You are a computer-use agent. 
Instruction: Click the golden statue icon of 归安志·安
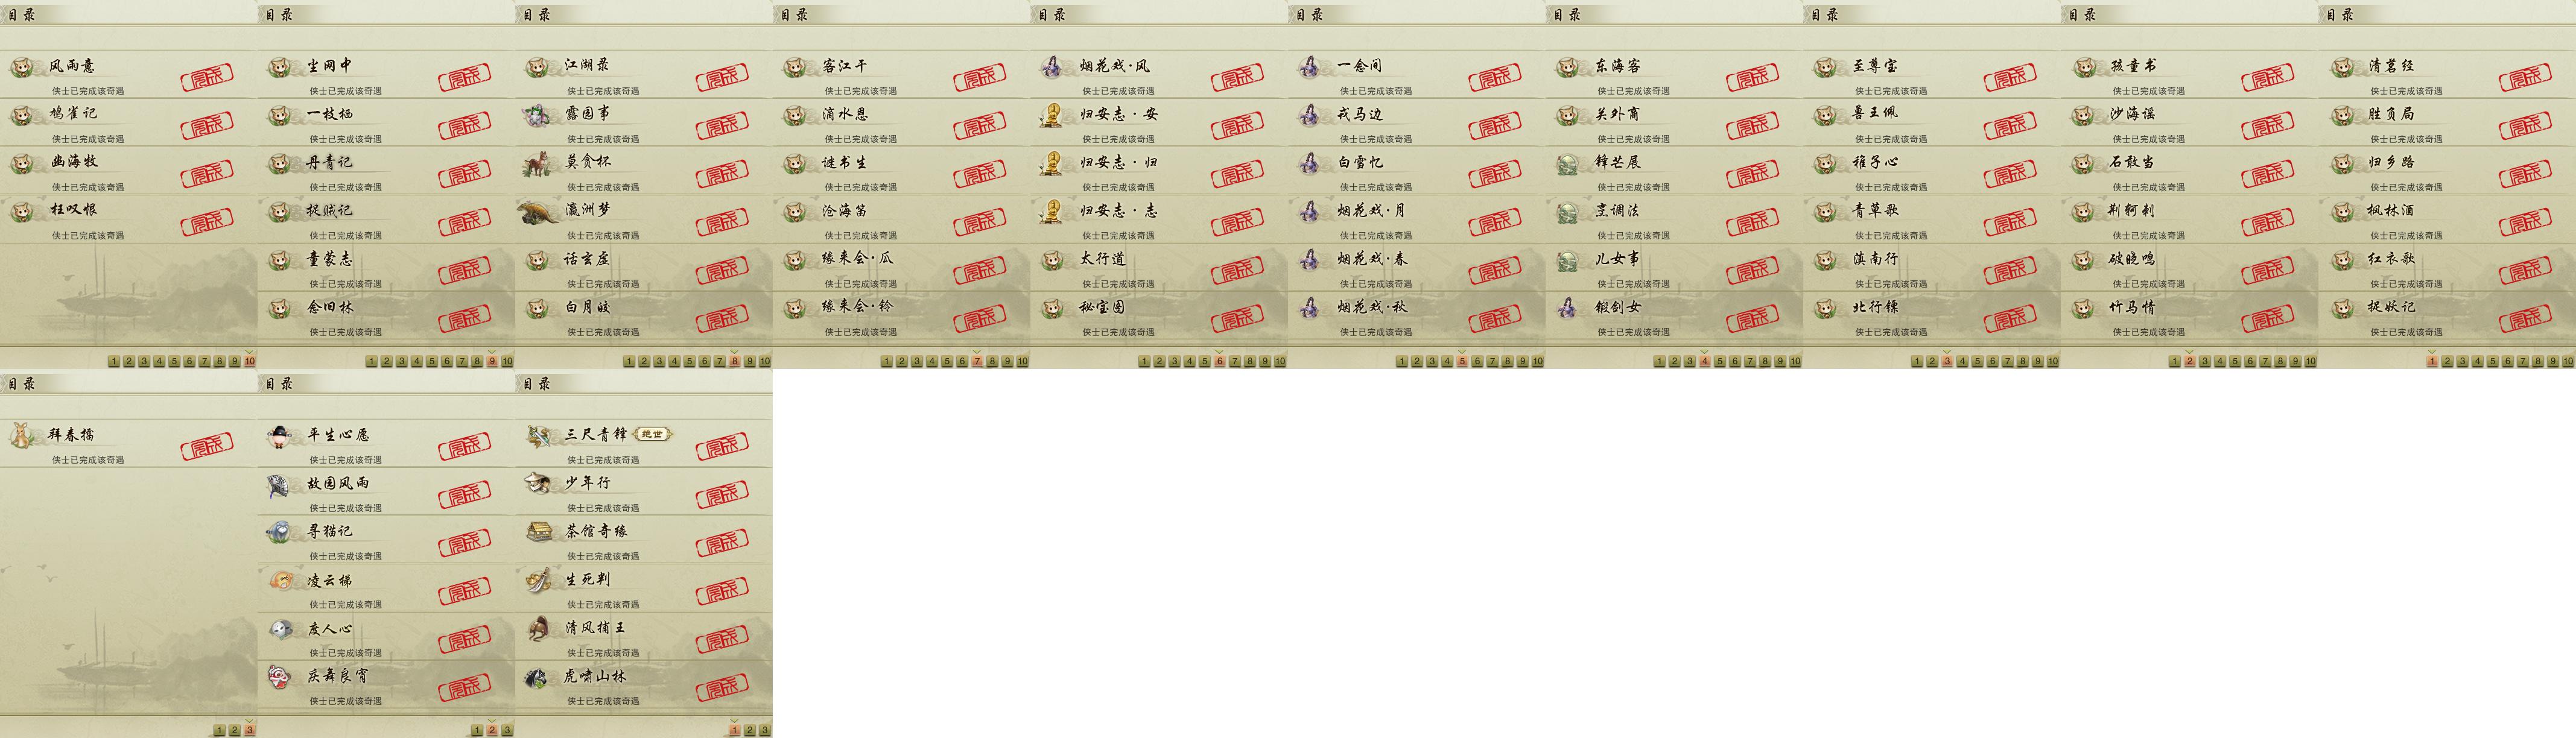pos(1052,115)
